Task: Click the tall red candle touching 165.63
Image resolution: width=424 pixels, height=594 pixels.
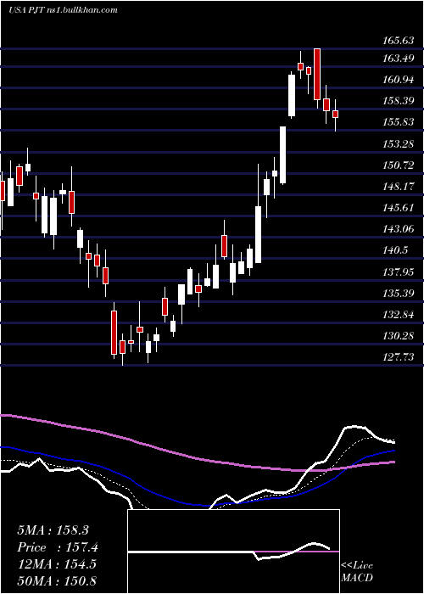Action: pyautogui.click(x=317, y=75)
